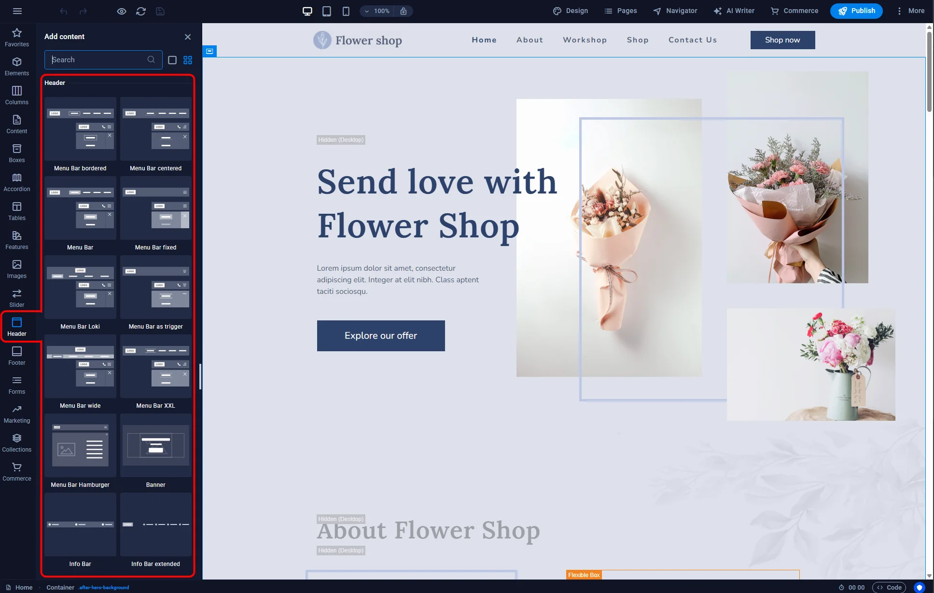Switch to mobile phone view icon

coord(346,11)
